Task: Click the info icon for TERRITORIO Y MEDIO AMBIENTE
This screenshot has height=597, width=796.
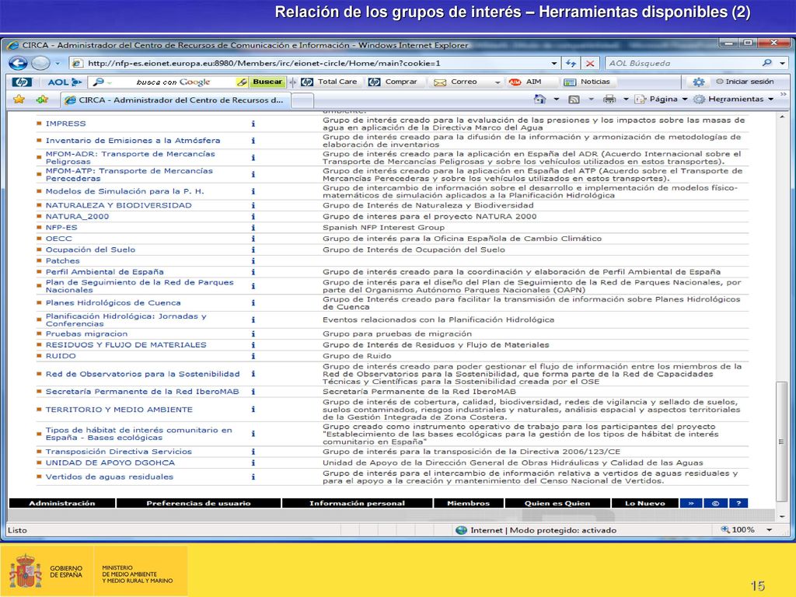Action: pyautogui.click(x=253, y=409)
